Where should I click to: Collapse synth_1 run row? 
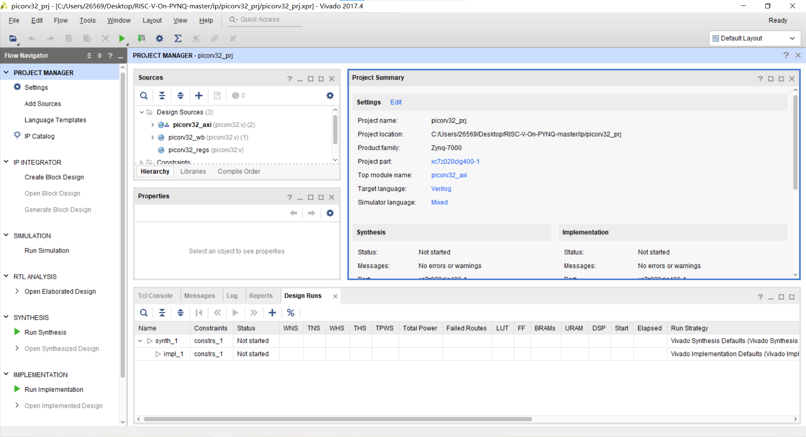(140, 341)
